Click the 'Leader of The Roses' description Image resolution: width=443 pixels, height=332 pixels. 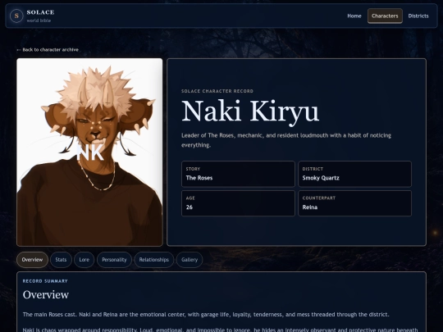pyautogui.click(x=286, y=140)
